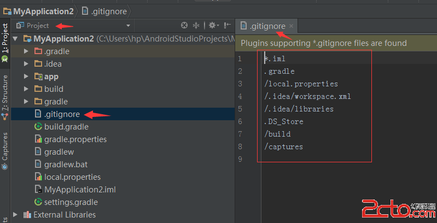Viewport: 437px width, 223px height.
Task: Hide the Project tool window
Action: 227,25
